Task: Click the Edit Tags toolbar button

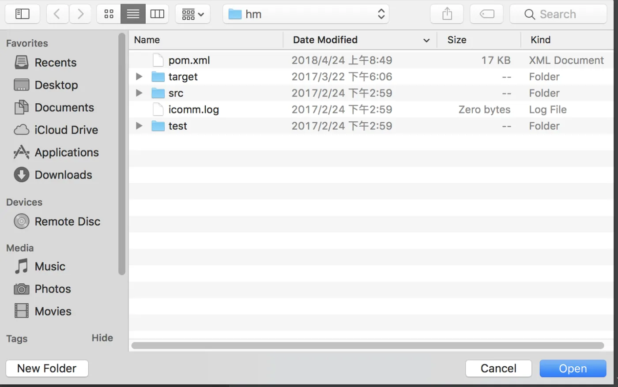Action: [x=486, y=14]
